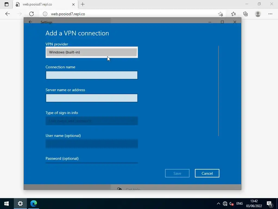Open the VPN provider dropdown

click(92, 52)
